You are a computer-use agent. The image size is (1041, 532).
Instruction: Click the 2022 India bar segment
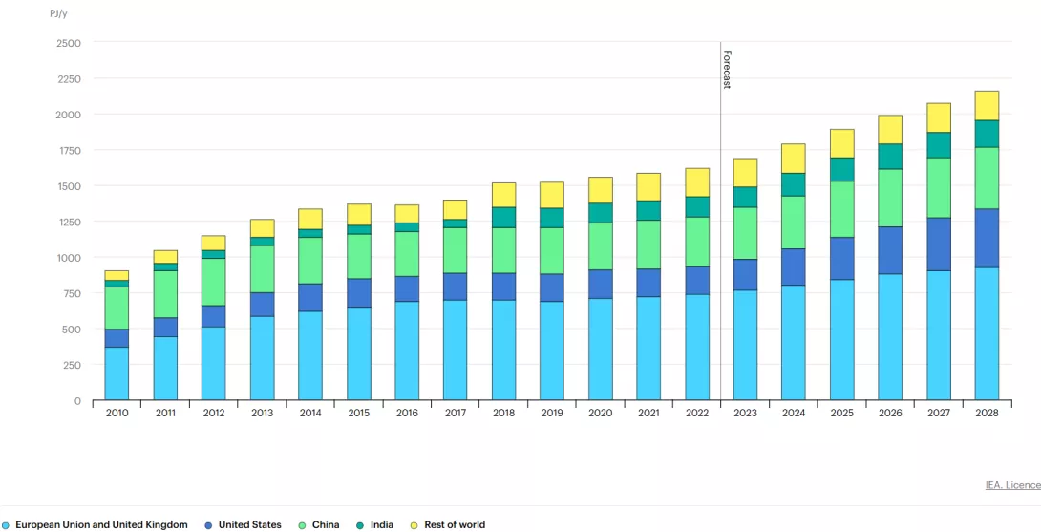pyautogui.click(x=697, y=206)
